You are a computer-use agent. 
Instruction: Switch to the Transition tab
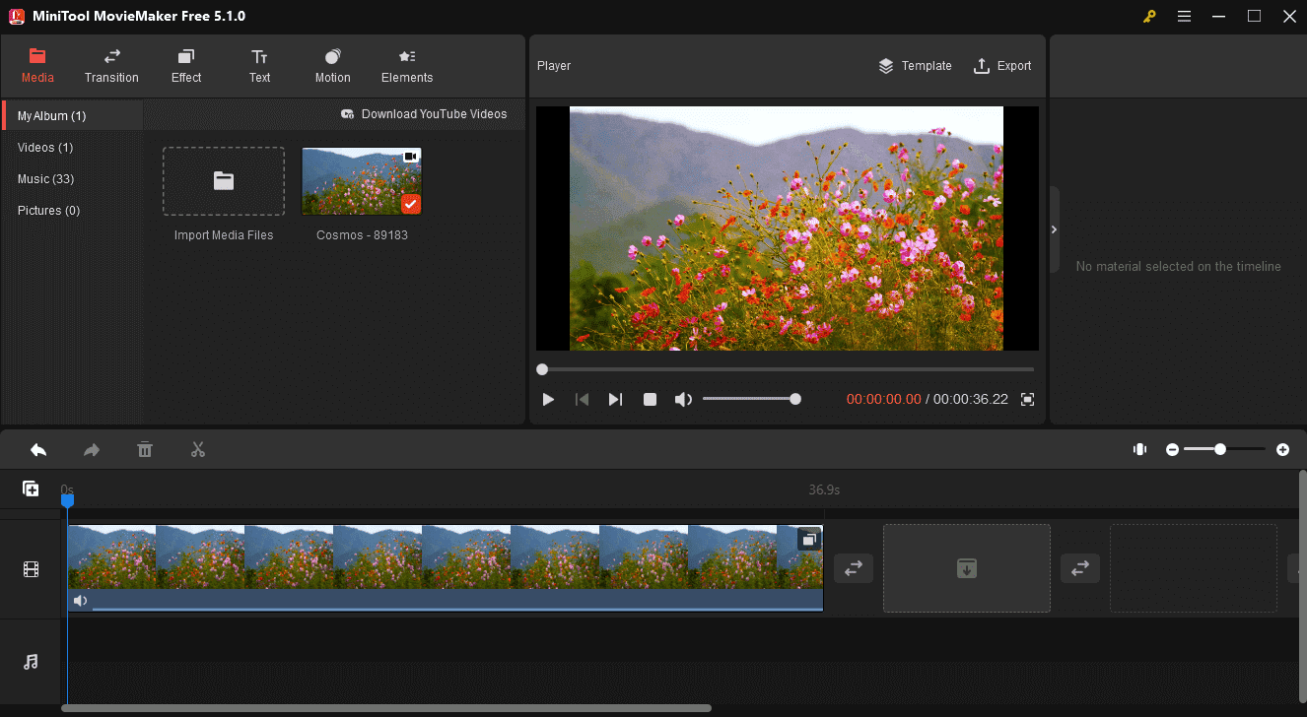[111, 65]
